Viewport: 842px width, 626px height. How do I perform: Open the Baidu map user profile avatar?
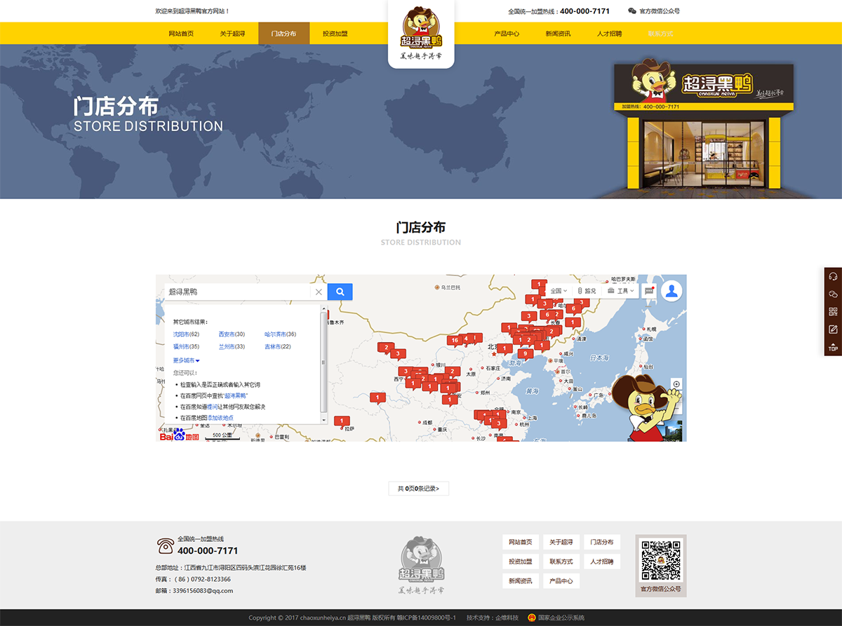671,291
